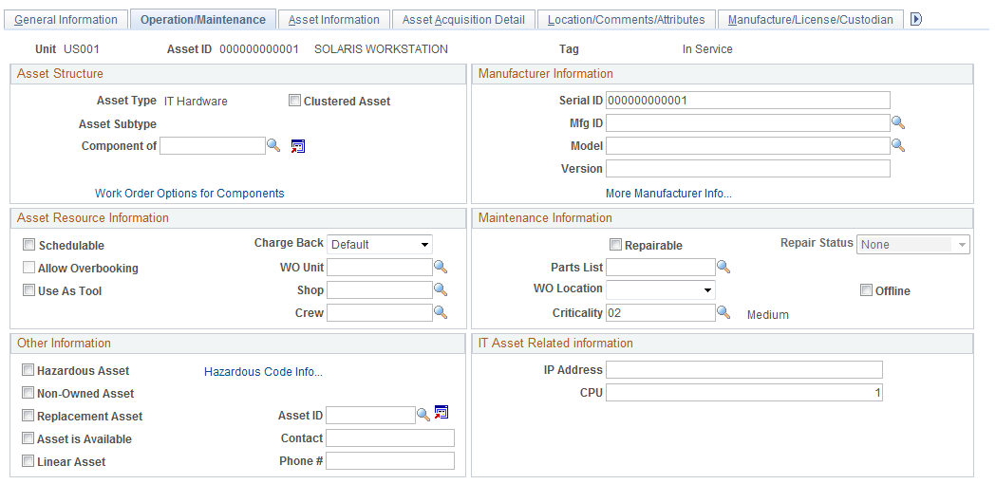Open WO Unit lookup magnifier
996x484 pixels.
pyautogui.click(x=441, y=266)
